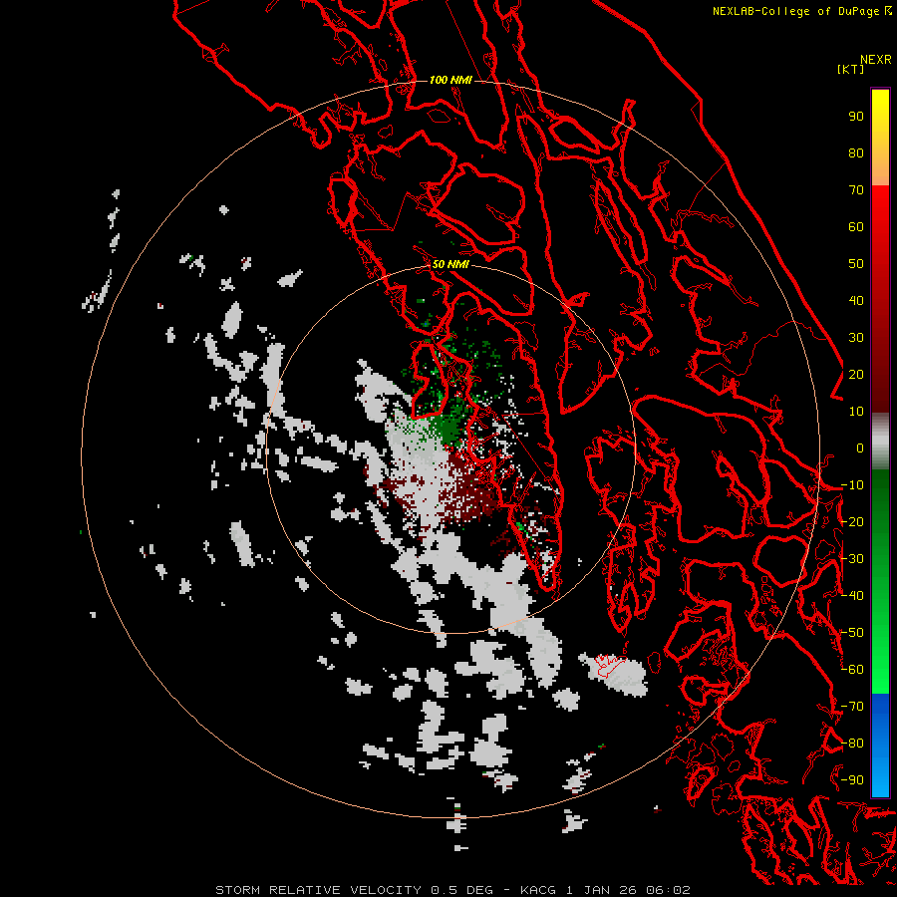Click the [KT] units label
The width and height of the screenshot is (897, 897).
850,69
